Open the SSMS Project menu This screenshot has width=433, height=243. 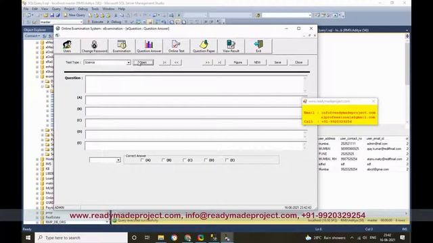click(69, 9)
